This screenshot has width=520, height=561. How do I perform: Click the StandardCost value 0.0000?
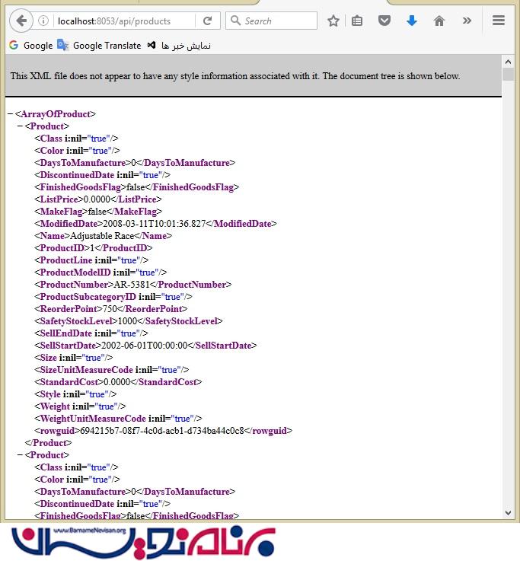[x=116, y=382]
